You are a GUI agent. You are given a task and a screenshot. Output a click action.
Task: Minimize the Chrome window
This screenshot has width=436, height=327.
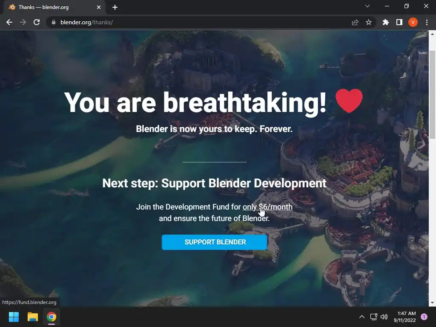coord(387,6)
